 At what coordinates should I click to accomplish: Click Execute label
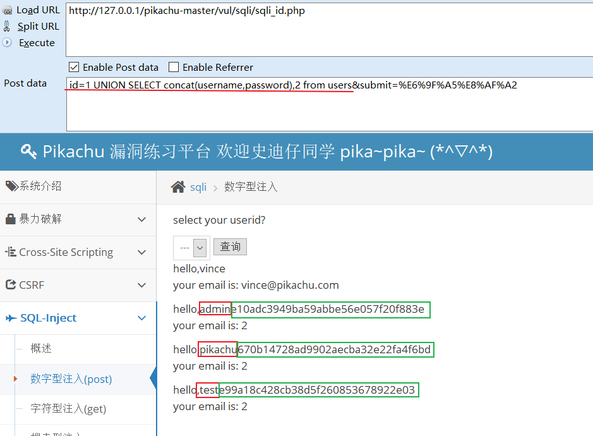click(x=37, y=43)
